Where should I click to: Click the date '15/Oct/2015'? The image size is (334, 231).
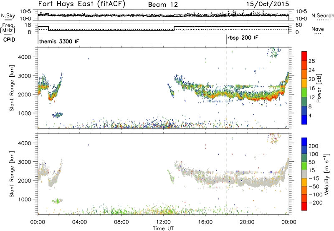(268, 4)
